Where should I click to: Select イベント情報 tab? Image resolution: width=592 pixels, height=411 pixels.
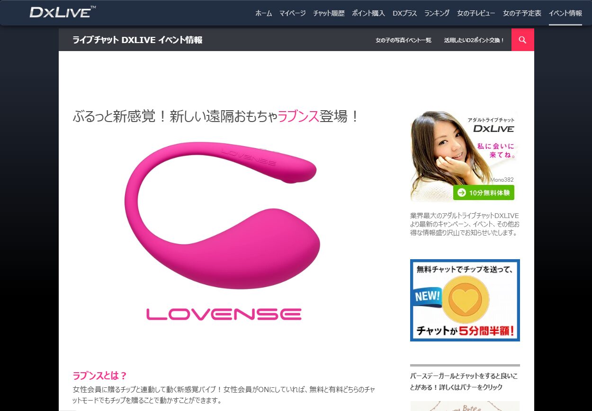[565, 13]
